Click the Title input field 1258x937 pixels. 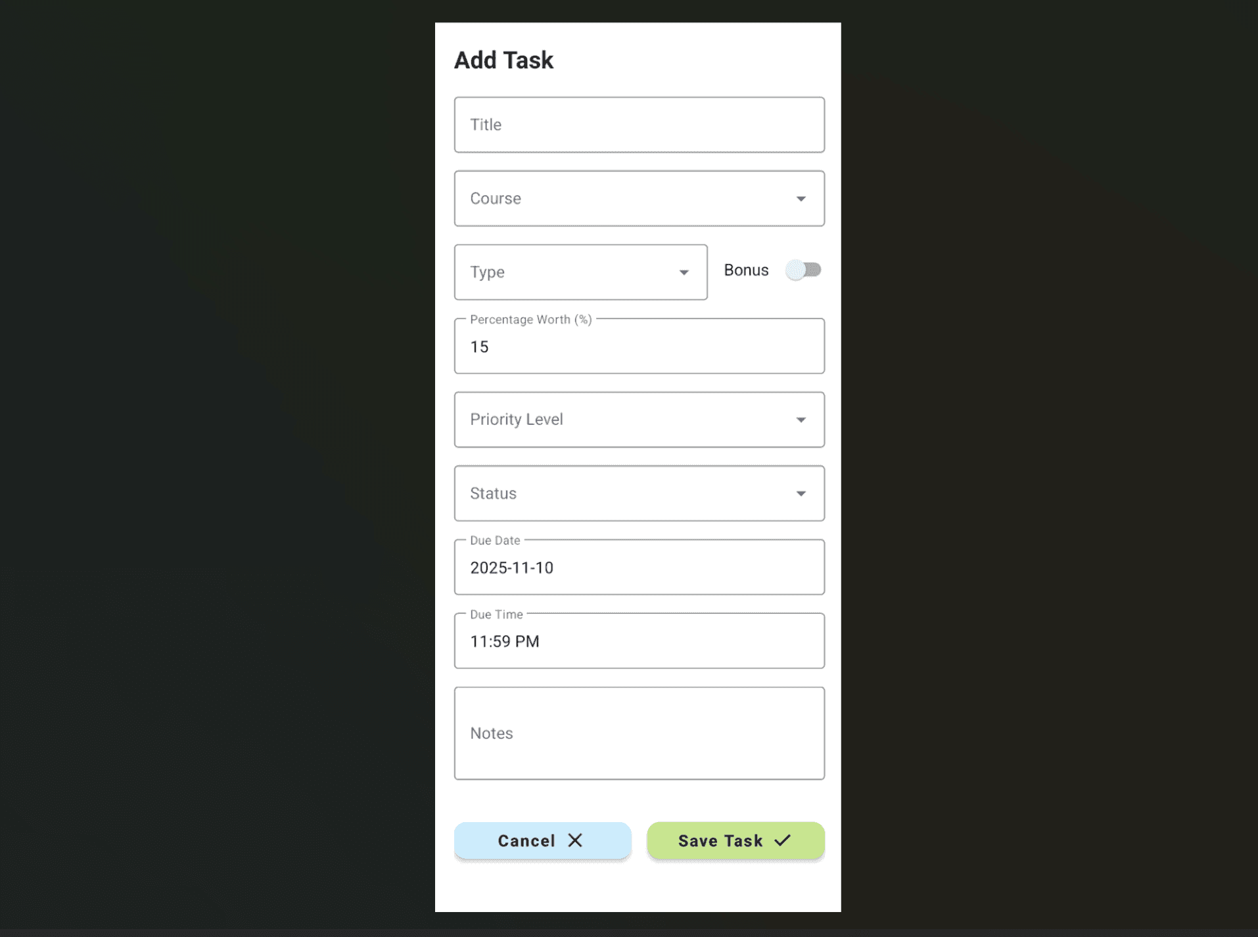point(639,125)
